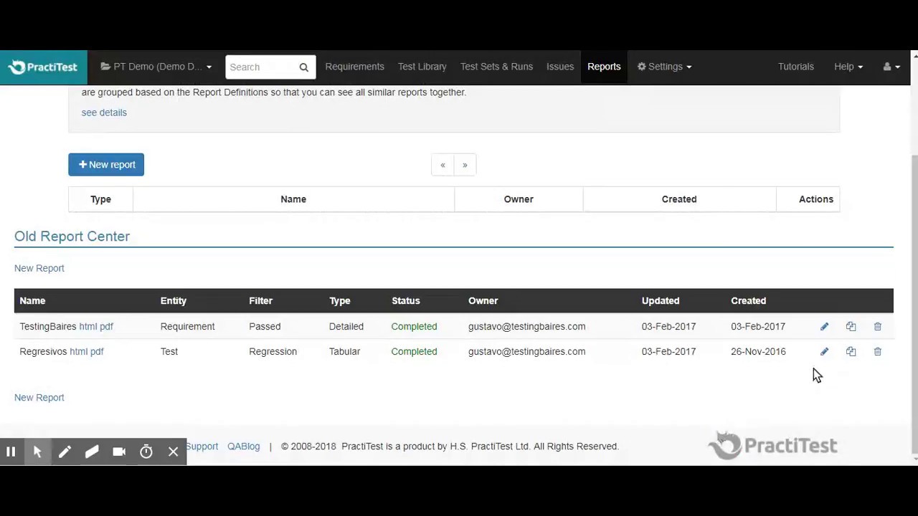This screenshot has height=516, width=918.
Task: Expand the Help menu
Action: coord(848,67)
